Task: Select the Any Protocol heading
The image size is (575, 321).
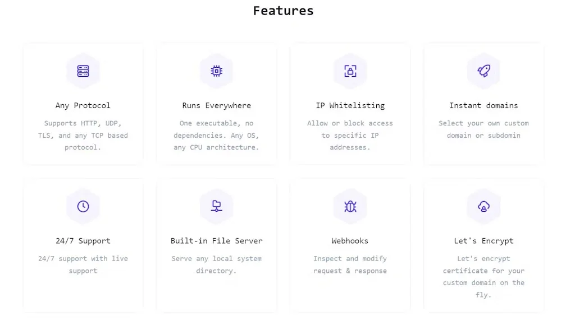Action: click(x=83, y=105)
